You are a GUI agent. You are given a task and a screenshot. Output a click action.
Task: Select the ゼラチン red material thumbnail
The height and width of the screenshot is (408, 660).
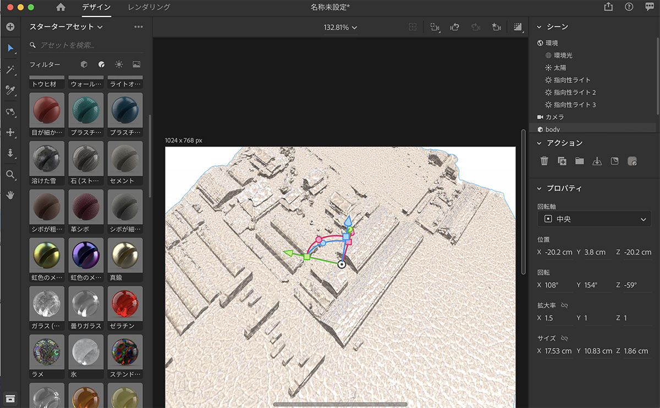125,303
